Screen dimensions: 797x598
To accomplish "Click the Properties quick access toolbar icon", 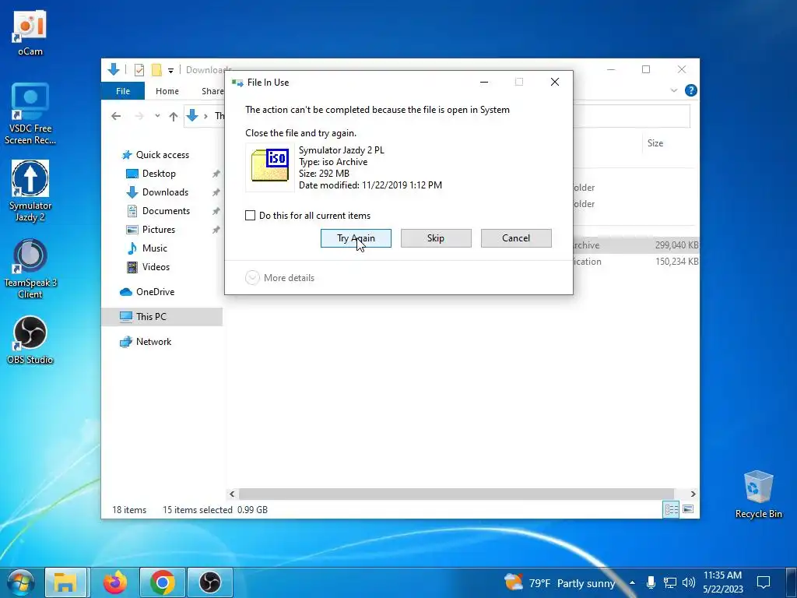I will 139,69.
